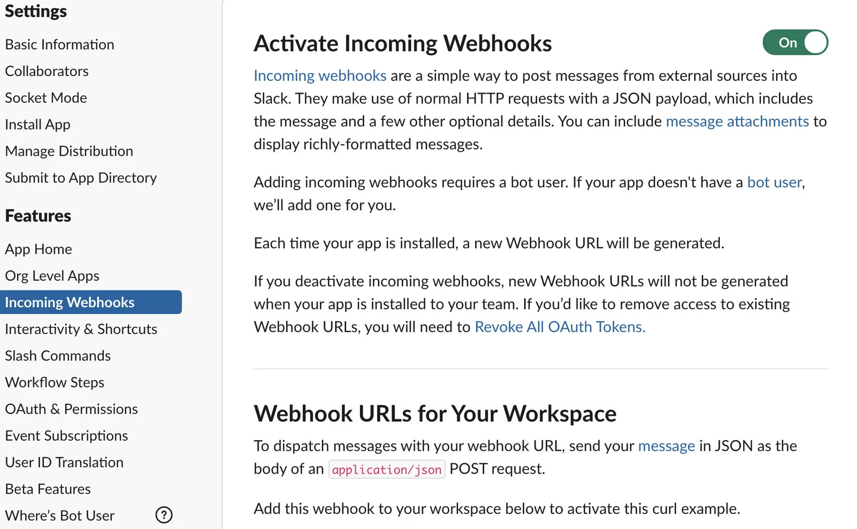The height and width of the screenshot is (529, 857).
Task: Select Incoming Webhooks sidebar item
Action: point(91,302)
